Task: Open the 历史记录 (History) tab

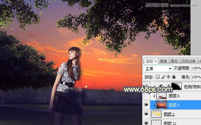Action: (x=189, y=61)
